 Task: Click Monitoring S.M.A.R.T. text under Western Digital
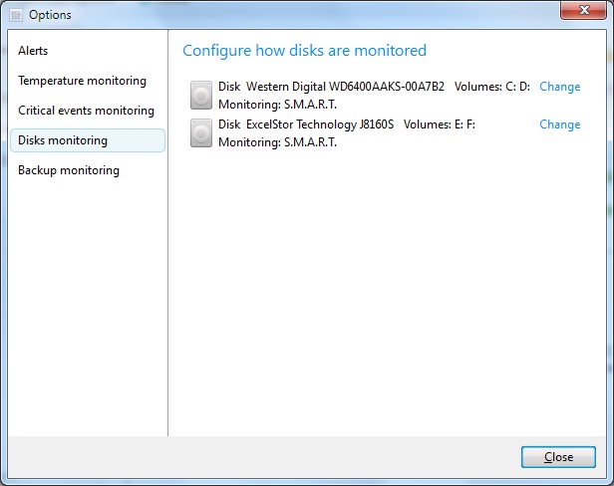pos(277,105)
